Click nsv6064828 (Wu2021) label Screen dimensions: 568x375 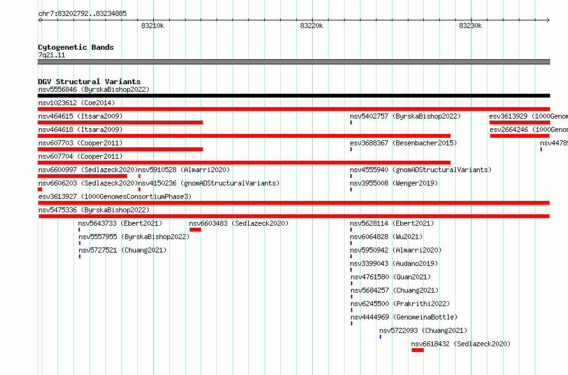click(386, 237)
